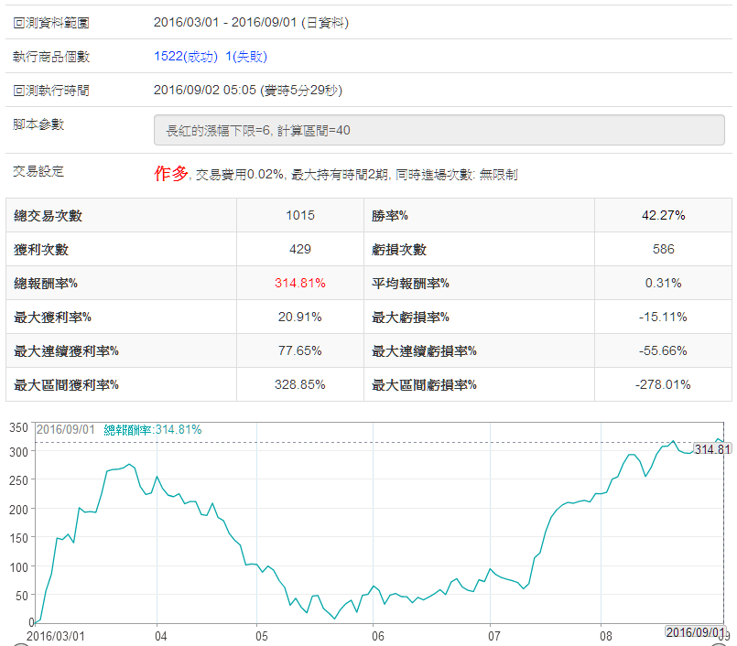This screenshot has height=646, width=737.
Task: Click the 2016/09/01 date marker below chart
Action: tap(693, 632)
